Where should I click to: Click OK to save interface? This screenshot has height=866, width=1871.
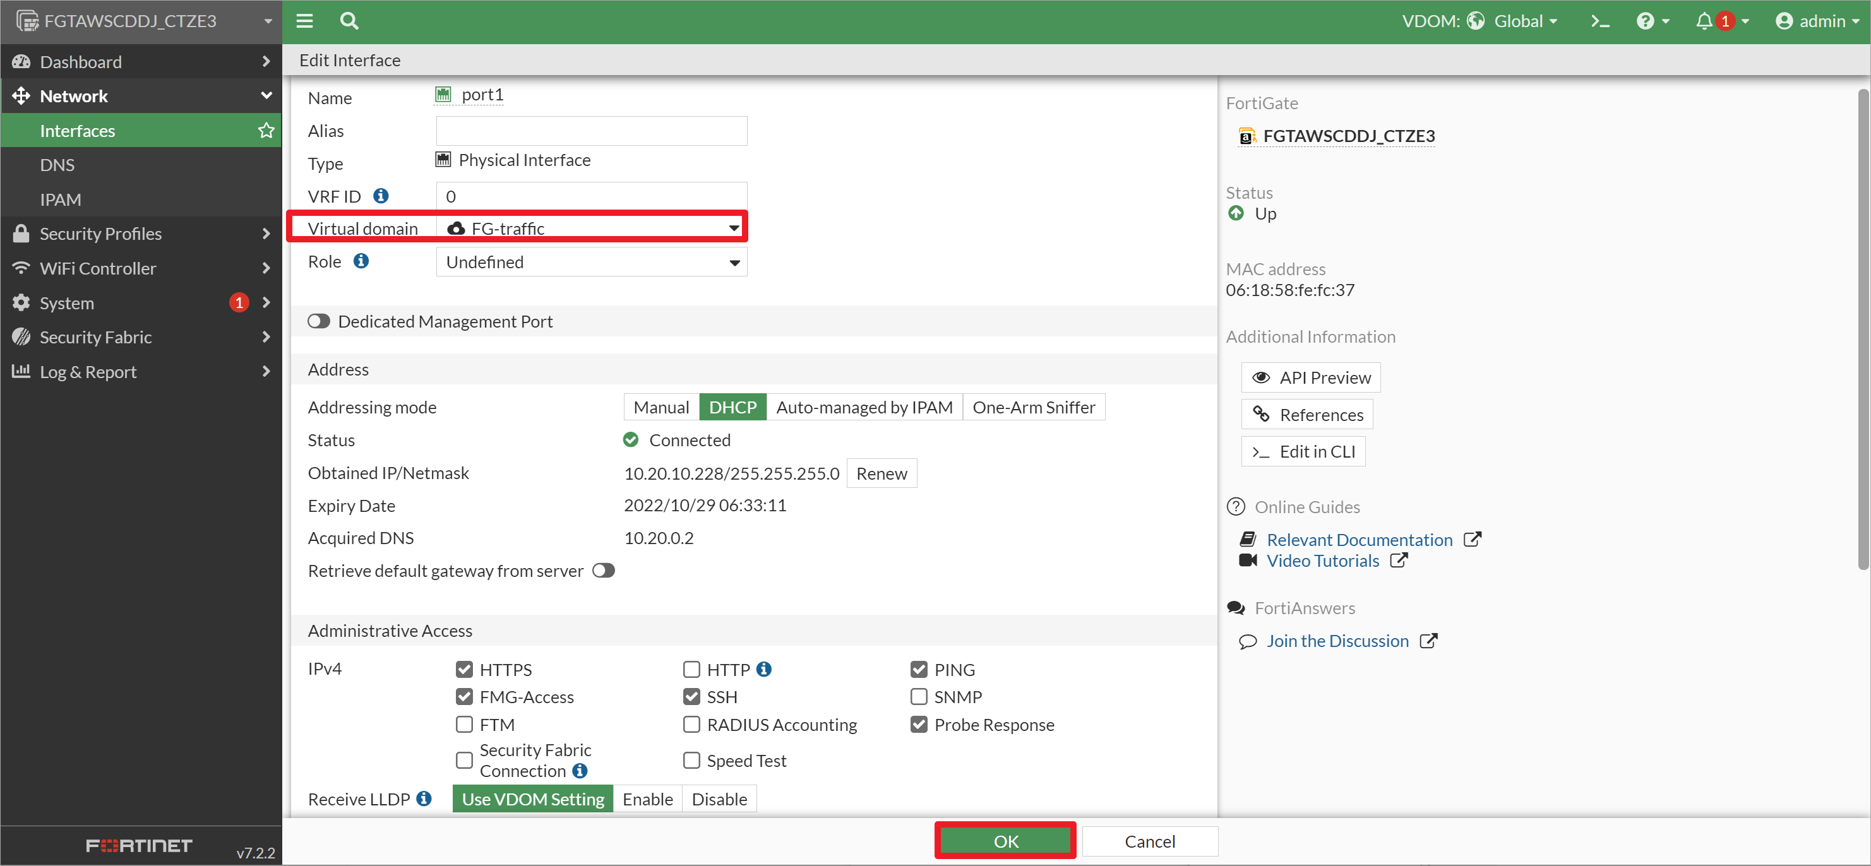[1005, 841]
